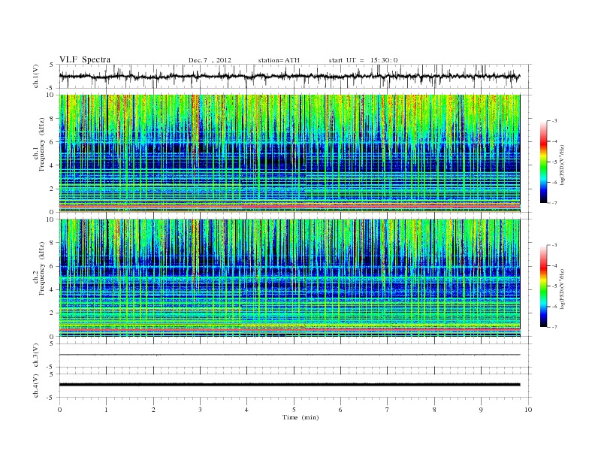Click the "-5" tick on ch.4(V) axis
The width and height of the screenshot is (595, 460).
[x=51, y=398]
